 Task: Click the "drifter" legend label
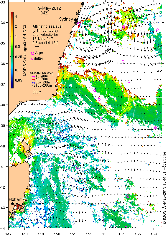tap(39, 58)
